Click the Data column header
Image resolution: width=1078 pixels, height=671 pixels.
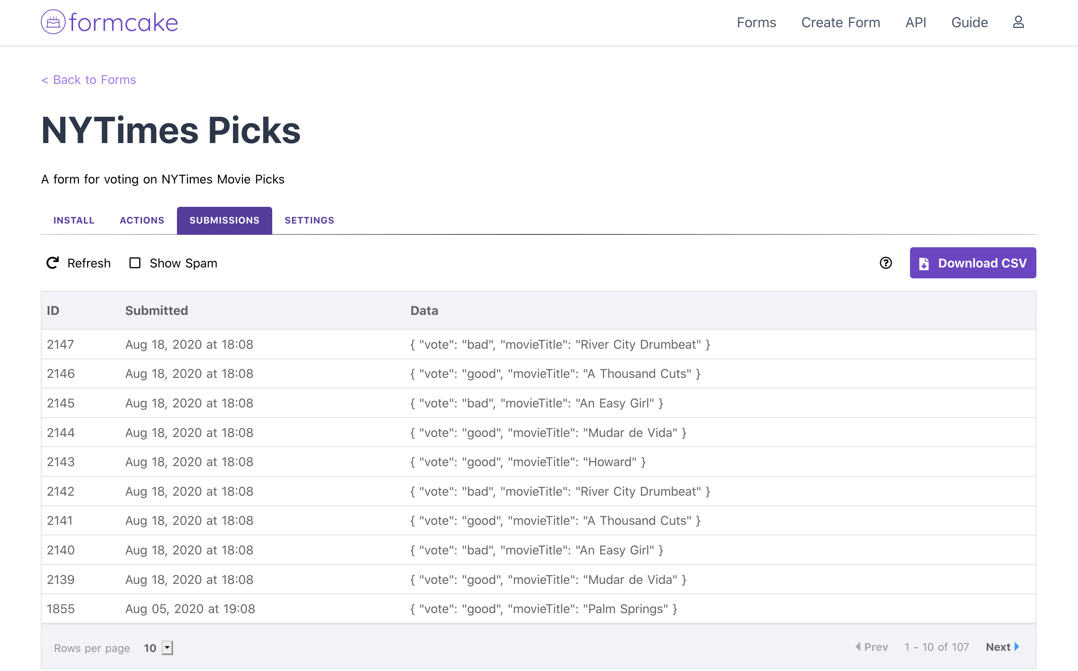click(x=424, y=311)
